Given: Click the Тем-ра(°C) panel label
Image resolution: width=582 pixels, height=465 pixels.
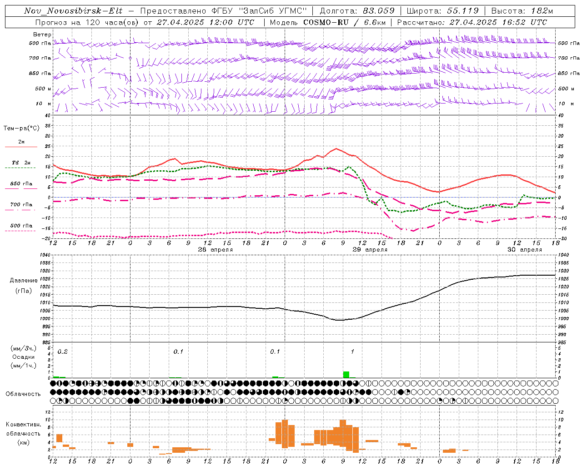Looking at the screenshot, I should coord(21,129).
